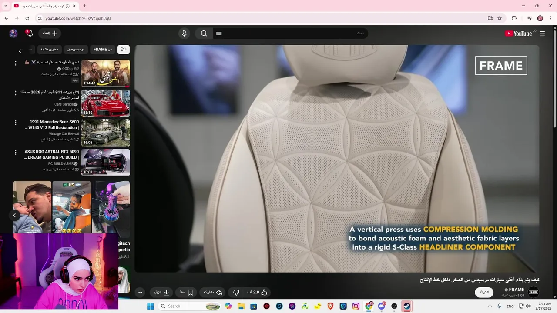The width and height of the screenshot is (557, 313).
Task: Toggle the ENG input language indicator
Action: tap(510, 306)
